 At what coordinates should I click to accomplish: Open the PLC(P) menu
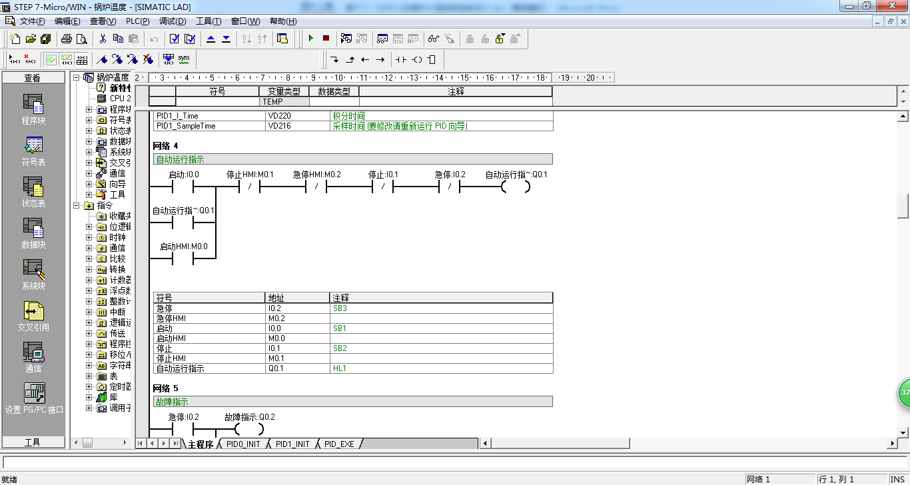(x=137, y=21)
